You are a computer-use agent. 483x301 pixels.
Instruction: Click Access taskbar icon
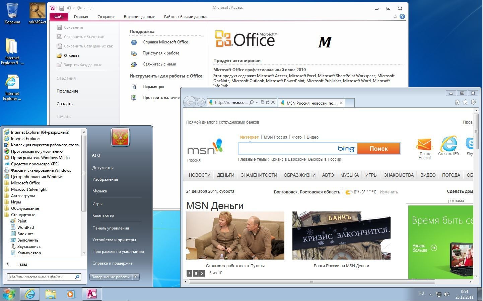pos(92,294)
